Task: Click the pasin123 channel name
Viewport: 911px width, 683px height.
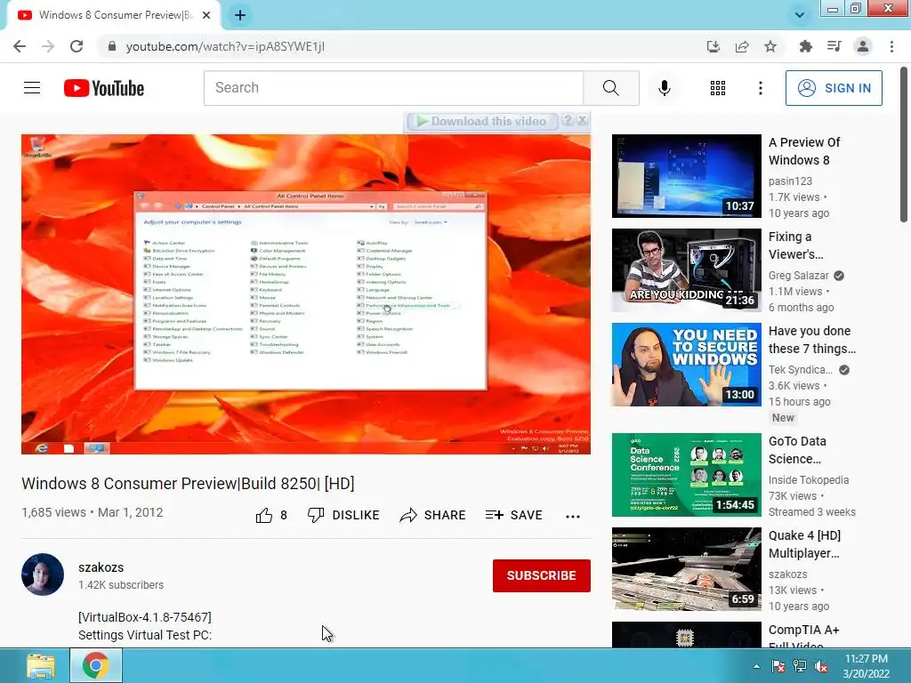Action: pos(790,181)
